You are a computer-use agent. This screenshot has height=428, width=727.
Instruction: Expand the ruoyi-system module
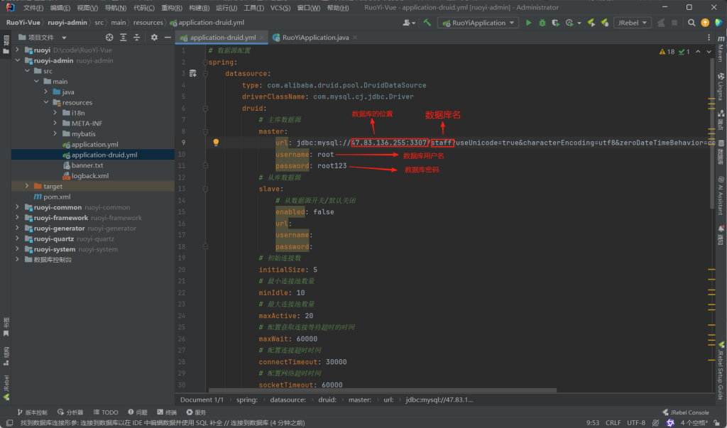click(x=18, y=249)
